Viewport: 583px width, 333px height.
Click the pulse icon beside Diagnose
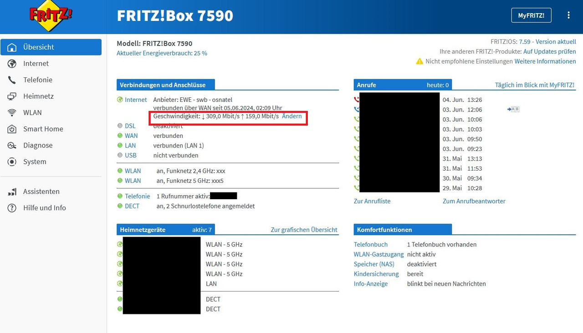pos(12,146)
